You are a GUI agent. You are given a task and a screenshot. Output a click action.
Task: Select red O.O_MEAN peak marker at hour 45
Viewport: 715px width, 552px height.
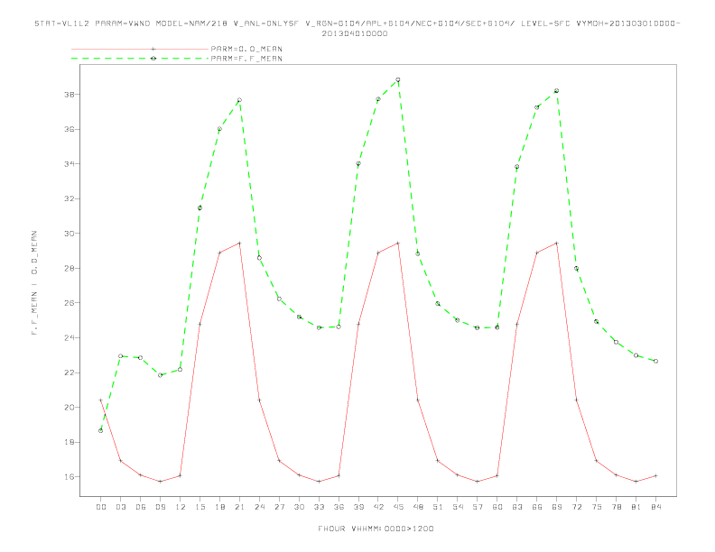click(x=398, y=244)
